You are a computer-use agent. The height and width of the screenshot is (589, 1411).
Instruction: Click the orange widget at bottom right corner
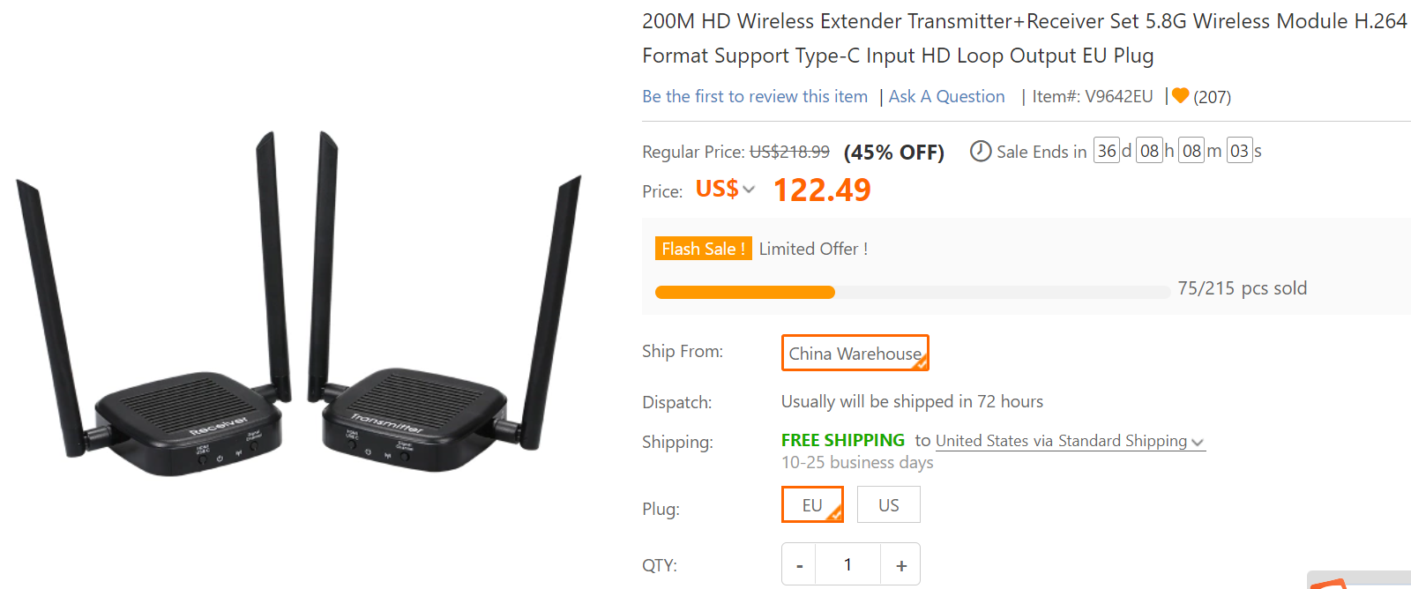point(1359,580)
